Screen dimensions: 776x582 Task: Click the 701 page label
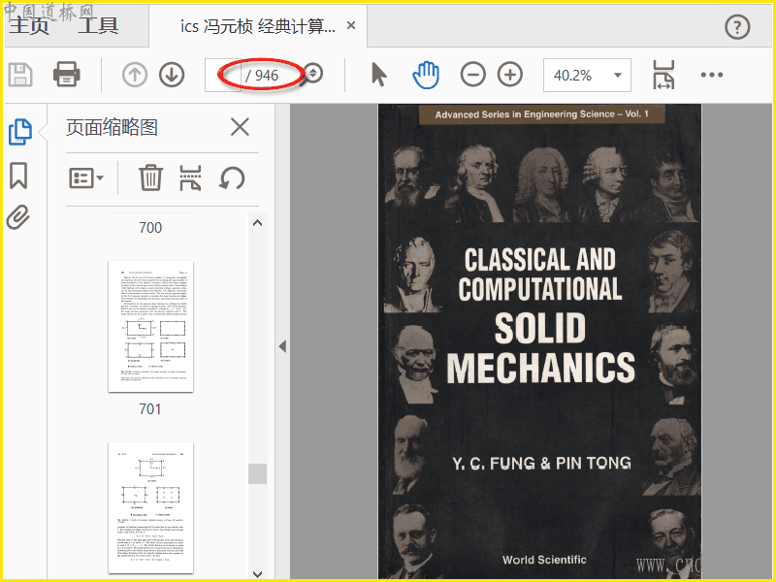tap(150, 408)
